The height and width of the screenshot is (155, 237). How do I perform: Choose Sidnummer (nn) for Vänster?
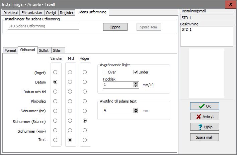pyautogui.click(x=55, y=111)
